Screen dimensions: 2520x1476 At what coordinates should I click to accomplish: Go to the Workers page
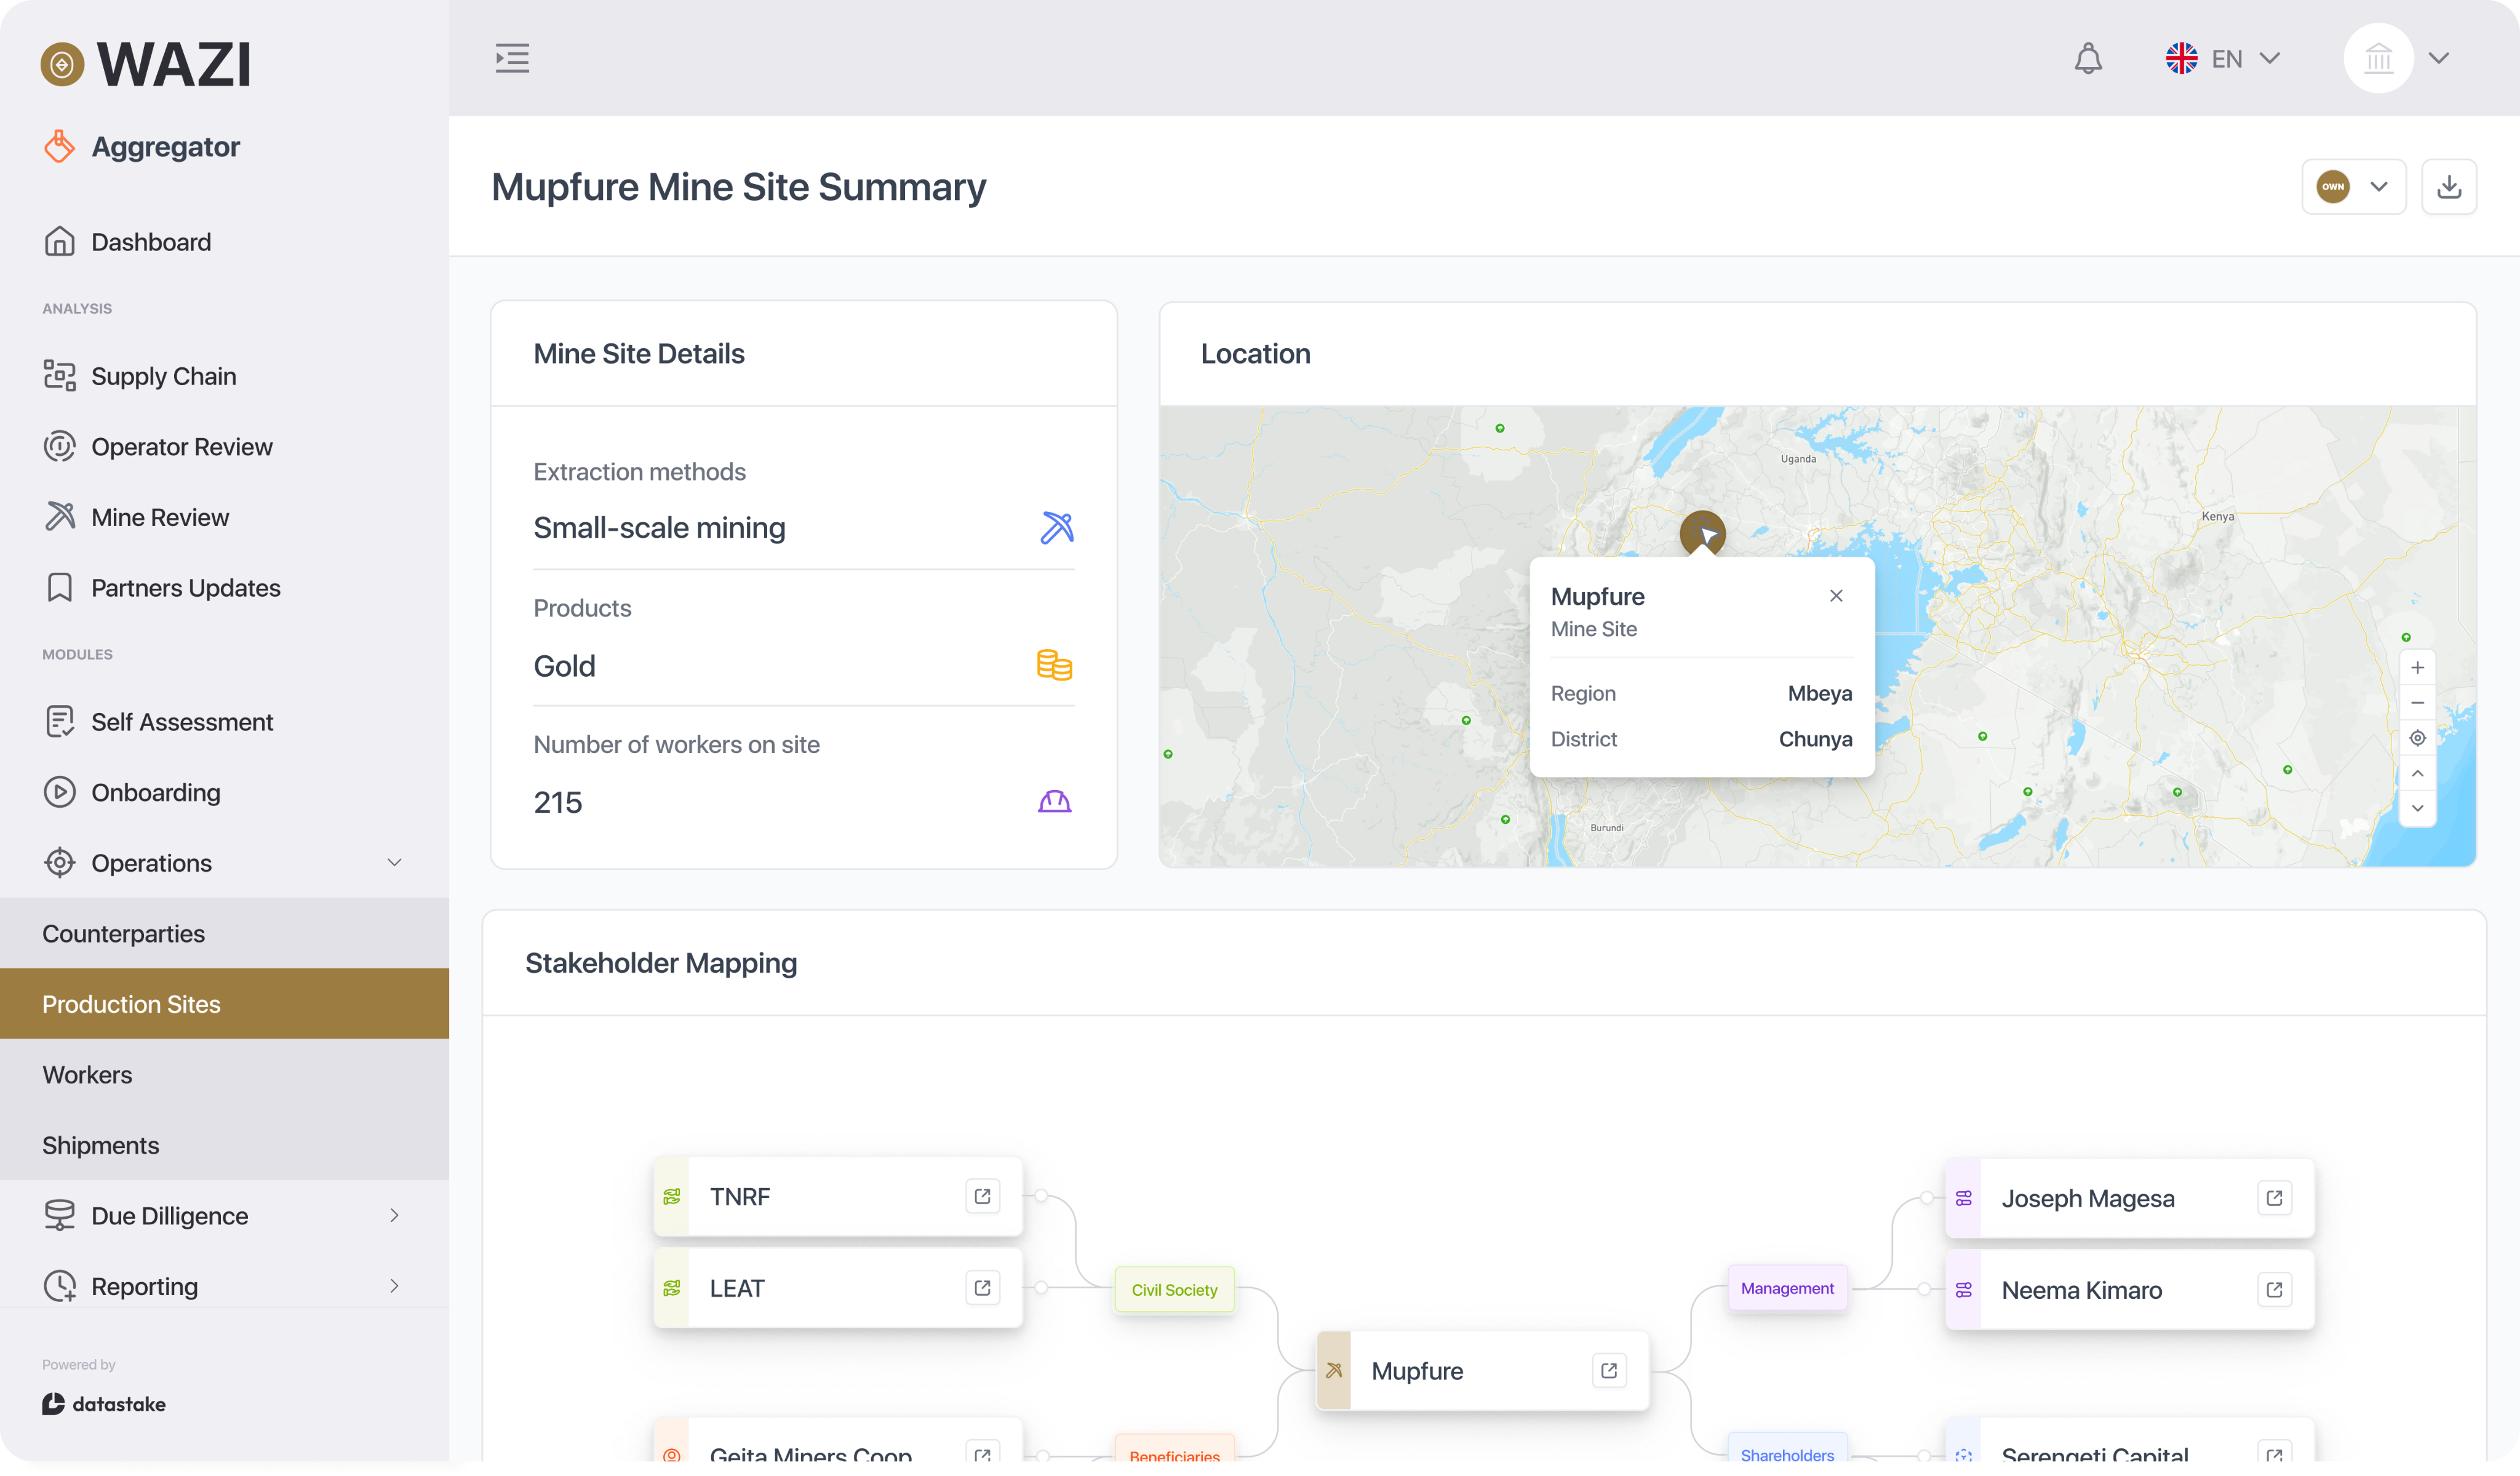[87, 1074]
